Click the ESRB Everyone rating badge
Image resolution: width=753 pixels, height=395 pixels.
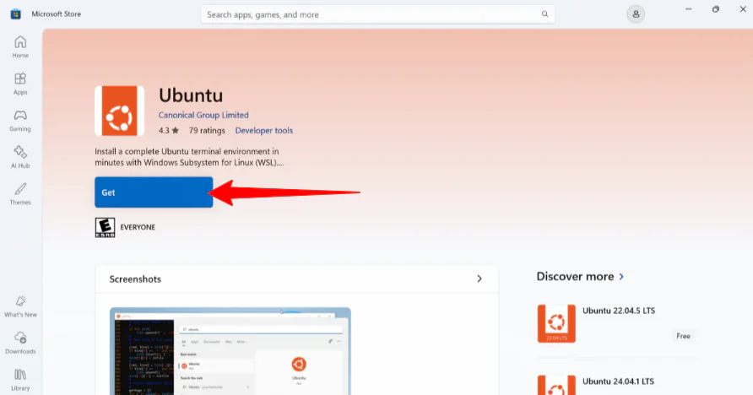tap(105, 228)
